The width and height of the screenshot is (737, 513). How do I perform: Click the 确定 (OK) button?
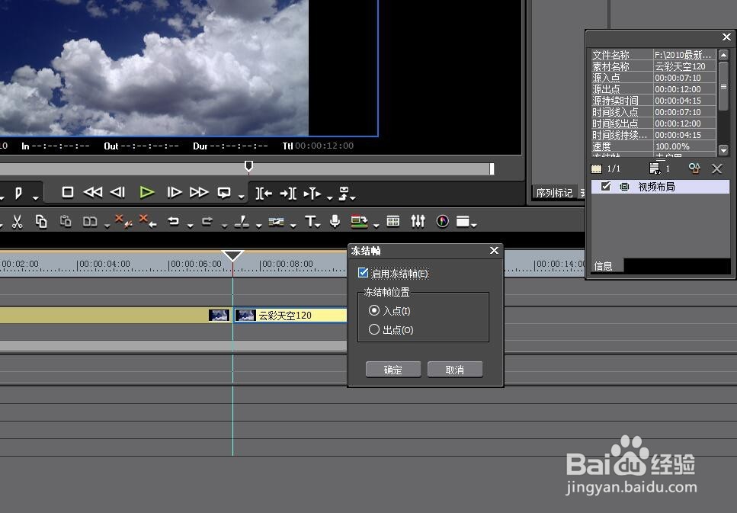393,370
